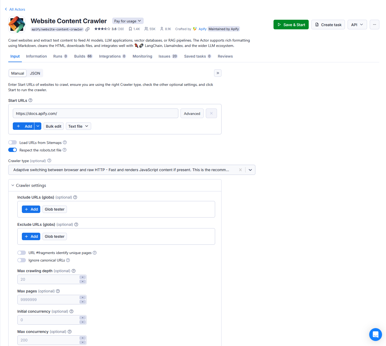Open Bulk edit for Start URLs
Screen dimensions: 386x346
point(53,126)
